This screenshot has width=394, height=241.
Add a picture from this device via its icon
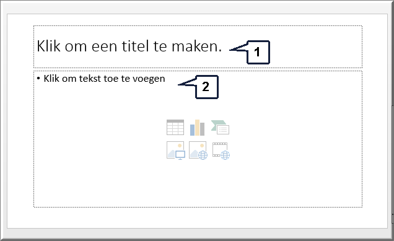(x=176, y=151)
